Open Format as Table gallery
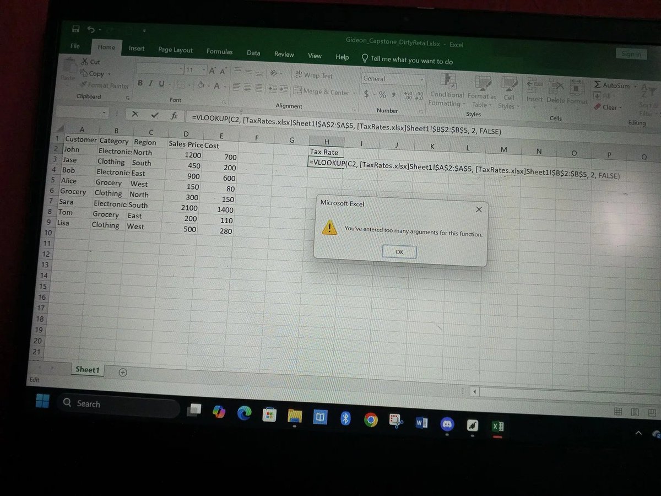The width and height of the screenshot is (661, 496). click(x=481, y=92)
